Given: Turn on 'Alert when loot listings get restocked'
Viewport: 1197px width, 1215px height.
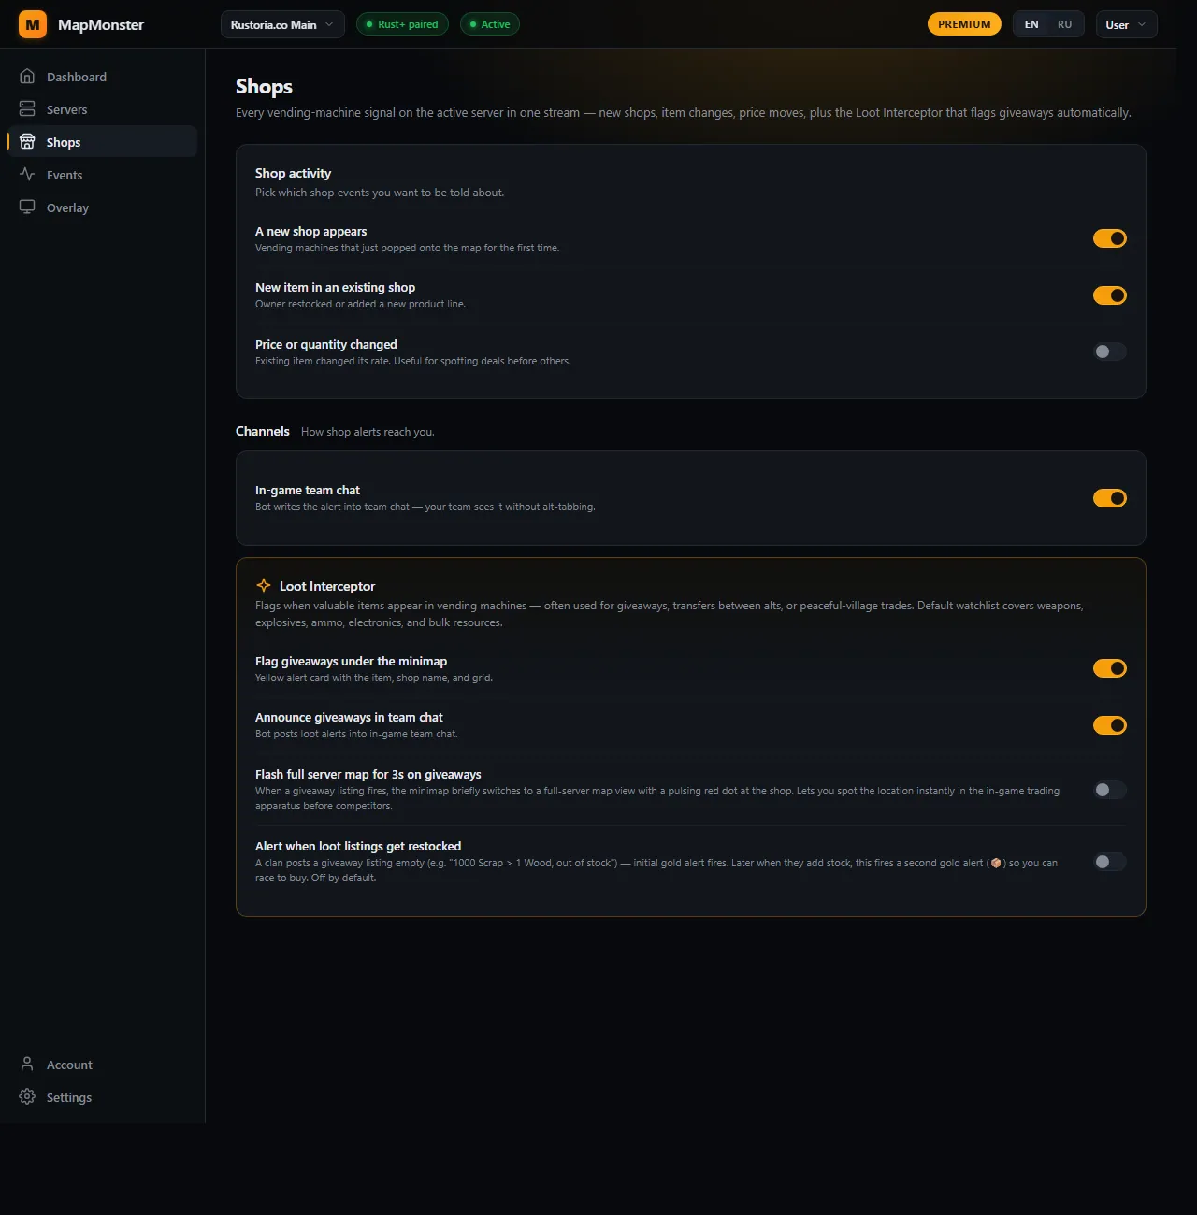Looking at the screenshot, I should 1110,862.
